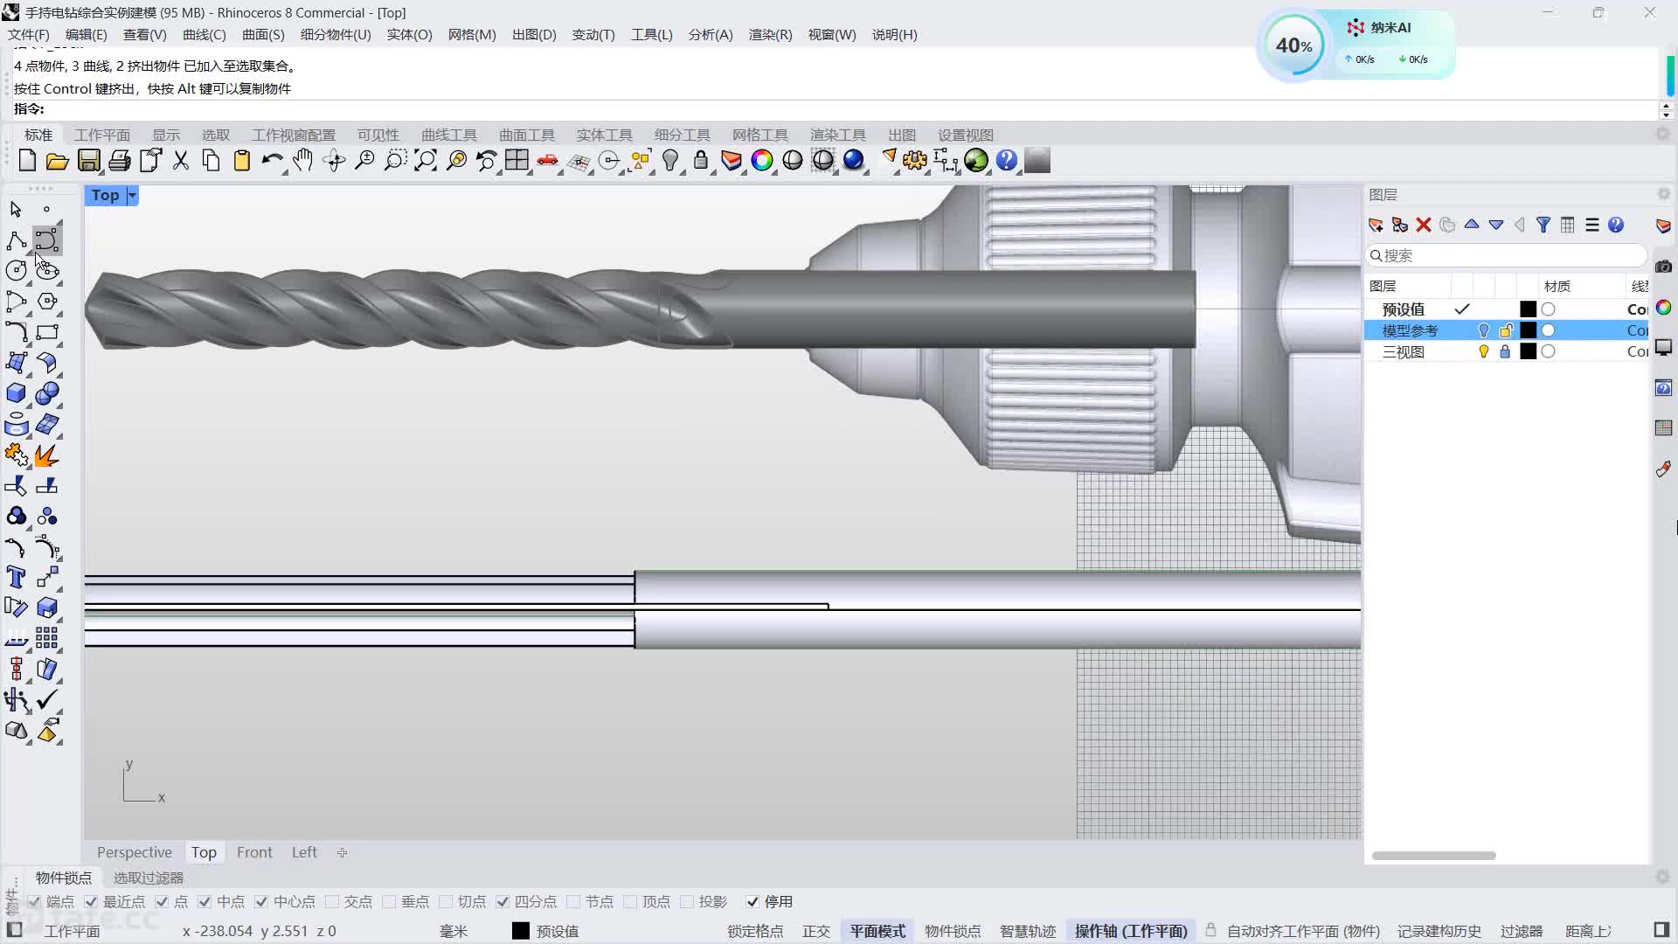Open the Top viewport title dropdown arrow
Image resolution: width=1678 pixels, height=944 pixels.
click(132, 196)
